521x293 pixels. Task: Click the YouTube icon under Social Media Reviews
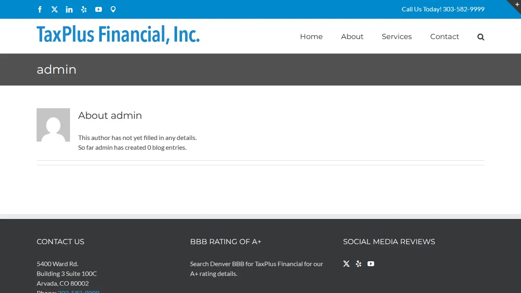(x=371, y=264)
